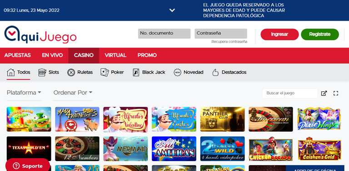Click the date and time text
Image resolution: width=349 pixels, height=171 pixels.
(x=32, y=10)
